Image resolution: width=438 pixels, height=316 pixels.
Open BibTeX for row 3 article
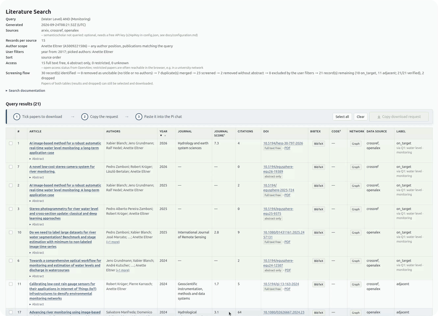(319, 209)
